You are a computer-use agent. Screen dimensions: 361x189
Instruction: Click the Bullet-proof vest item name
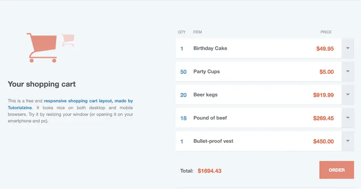tap(213, 141)
